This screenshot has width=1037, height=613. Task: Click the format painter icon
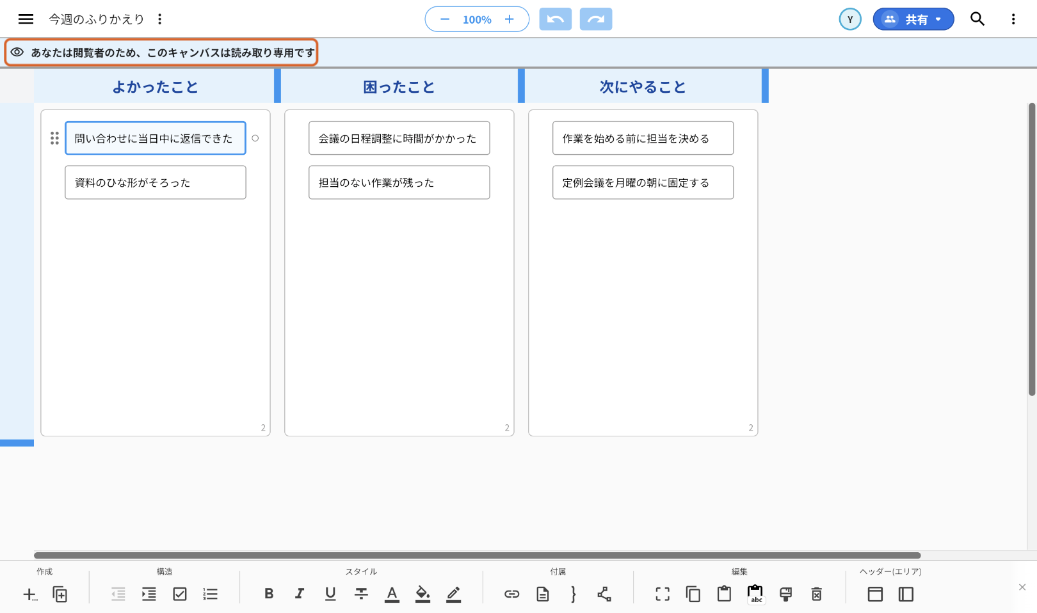pyautogui.click(x=786, y=594)
